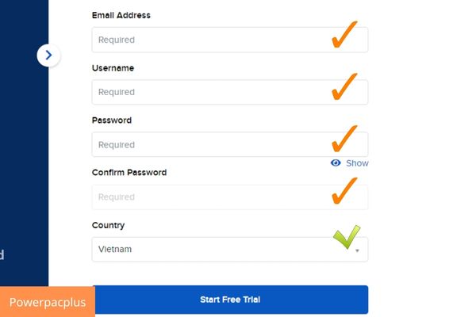Click the orange checkmark in Password field
476x317 pixels.
click(x=344, y=139)
